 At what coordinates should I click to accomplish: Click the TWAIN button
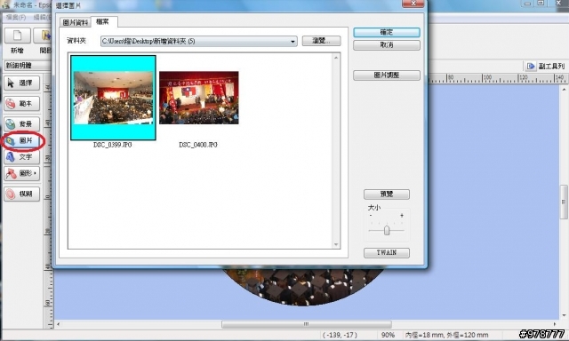click(387, 252)
